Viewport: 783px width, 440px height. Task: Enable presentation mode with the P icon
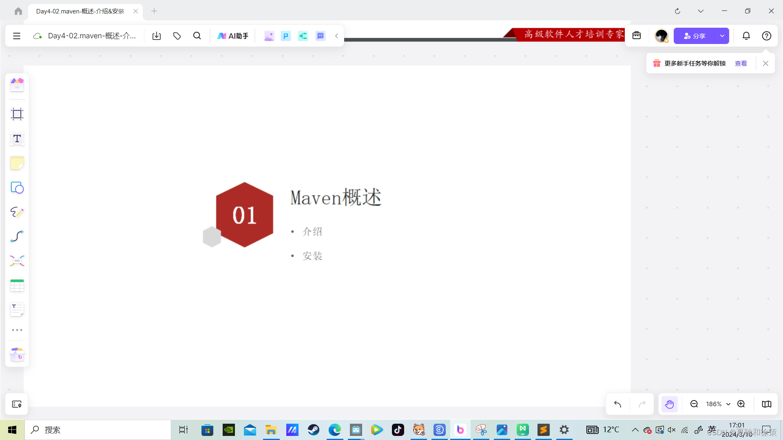tap(285, 36)
